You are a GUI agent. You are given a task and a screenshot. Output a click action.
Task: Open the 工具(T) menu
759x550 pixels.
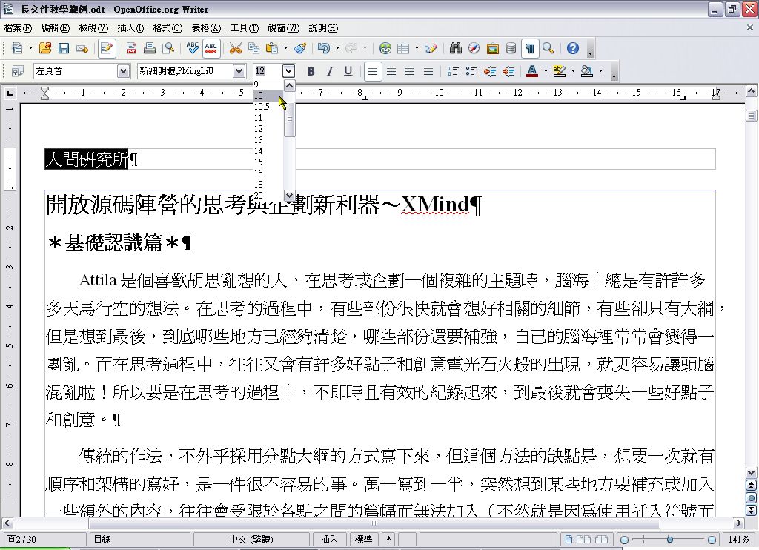tap(245, 28)
